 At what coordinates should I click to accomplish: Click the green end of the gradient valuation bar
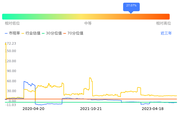[x=5, y=17]
